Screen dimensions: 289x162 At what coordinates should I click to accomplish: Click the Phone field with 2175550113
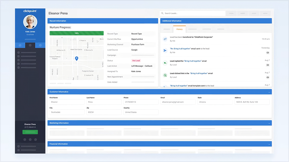[x=141, y=102]
